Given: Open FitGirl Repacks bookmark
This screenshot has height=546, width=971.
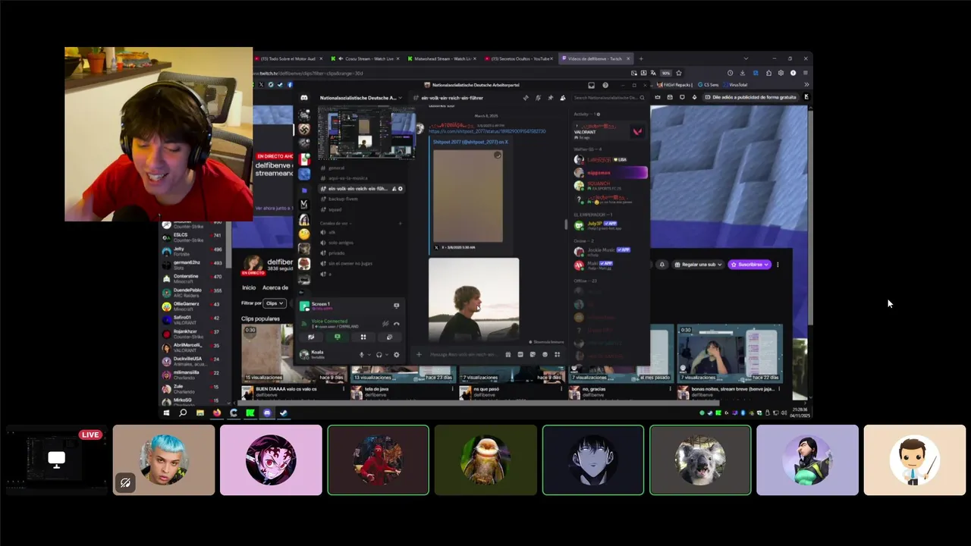Looking at the screenshot, I should coord(675,85).
